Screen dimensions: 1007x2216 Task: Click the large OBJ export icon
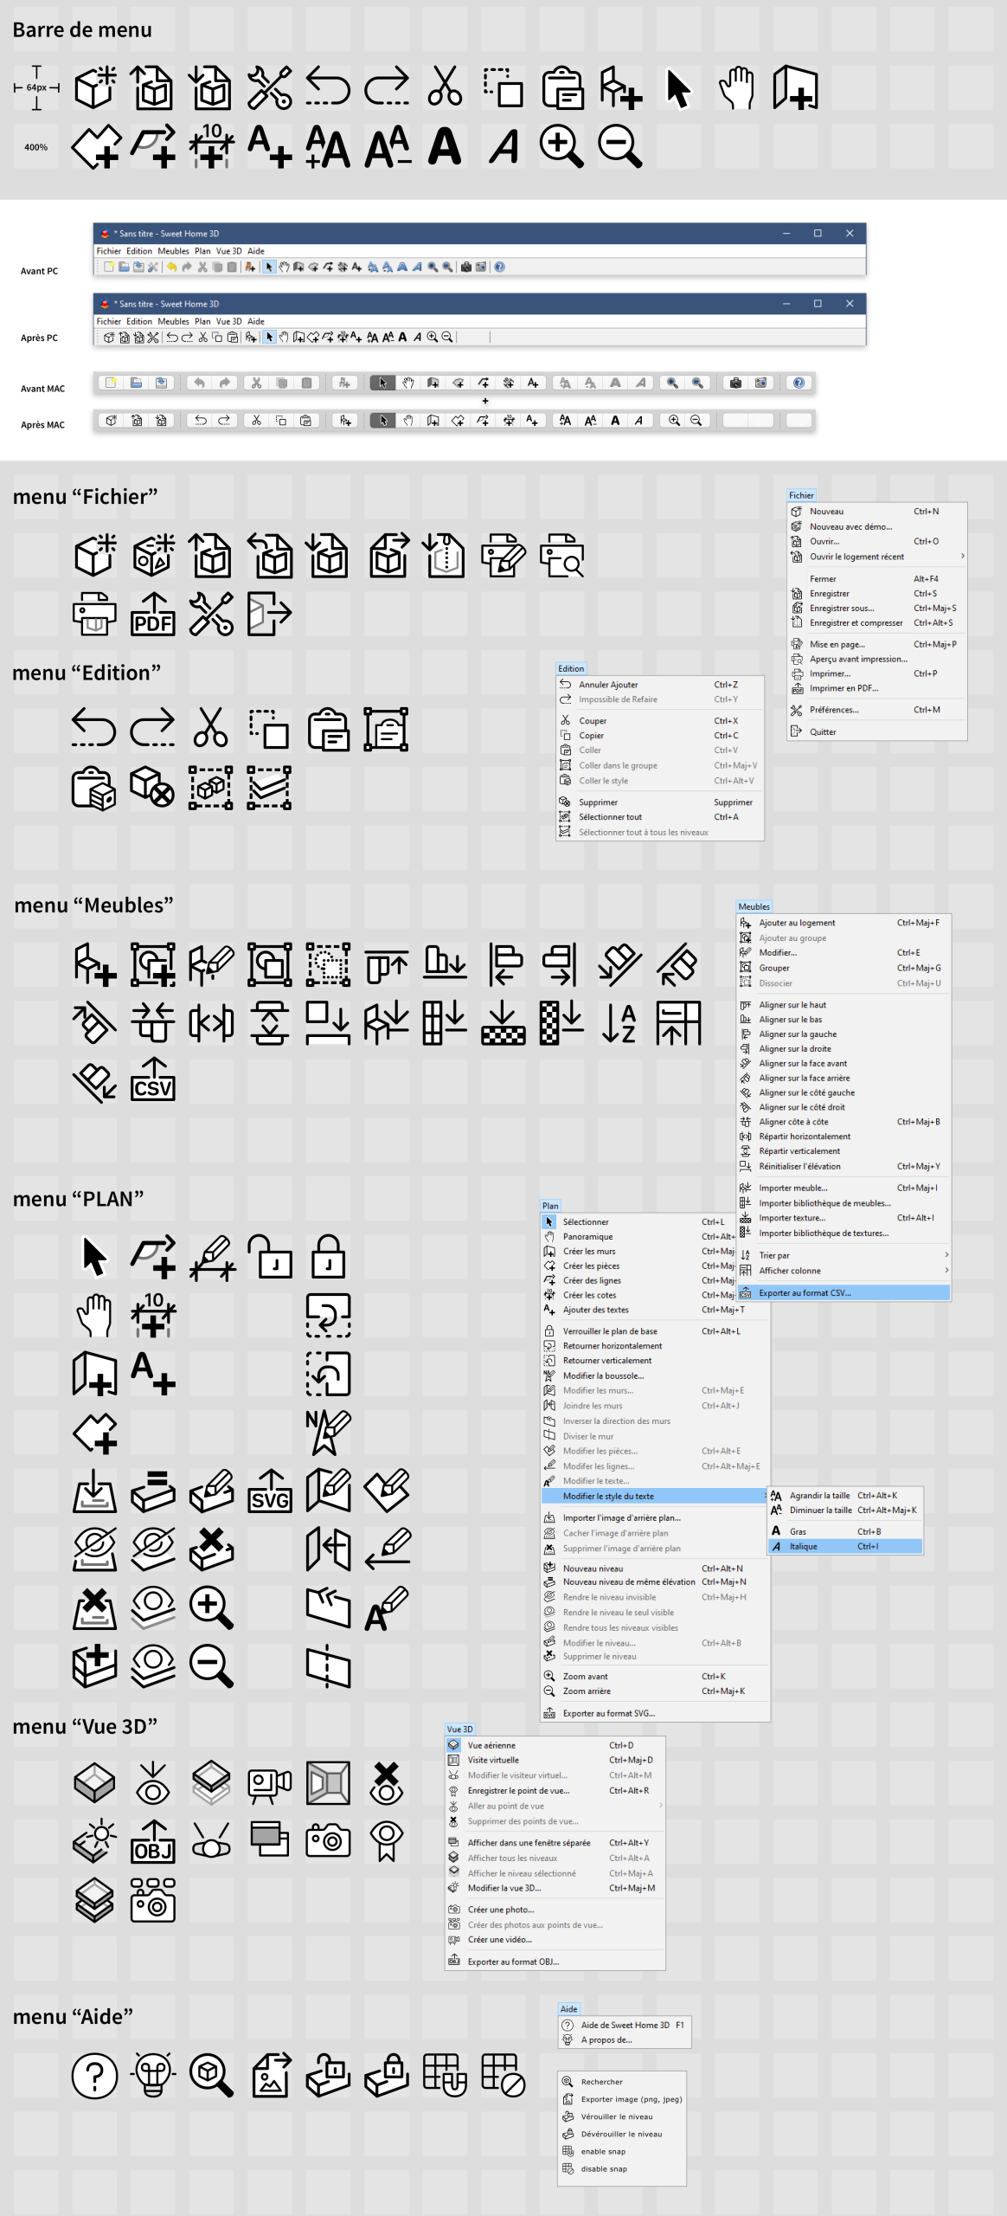click(152, 1841)
